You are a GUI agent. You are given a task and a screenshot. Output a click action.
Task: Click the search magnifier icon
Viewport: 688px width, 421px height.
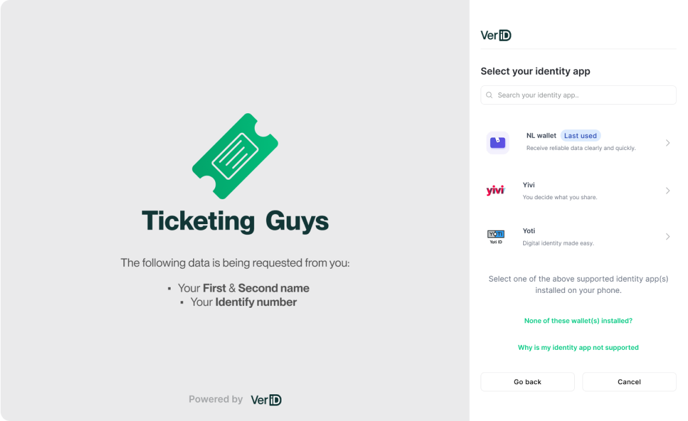tap(489, 95)
